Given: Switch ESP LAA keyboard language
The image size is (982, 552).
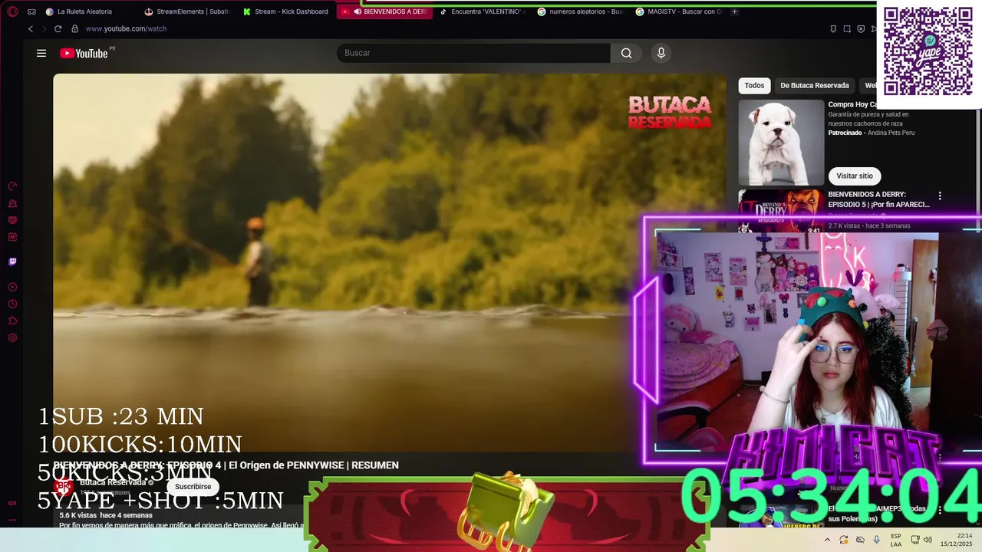Looking at the screenshot, I should (896, 540).
